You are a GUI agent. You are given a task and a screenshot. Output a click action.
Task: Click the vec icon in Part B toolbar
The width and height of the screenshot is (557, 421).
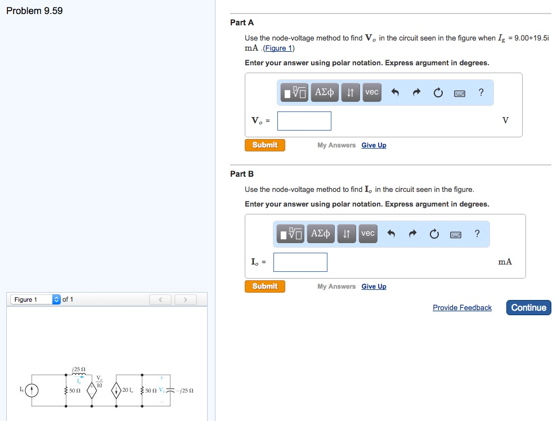(x=368, y=234)
